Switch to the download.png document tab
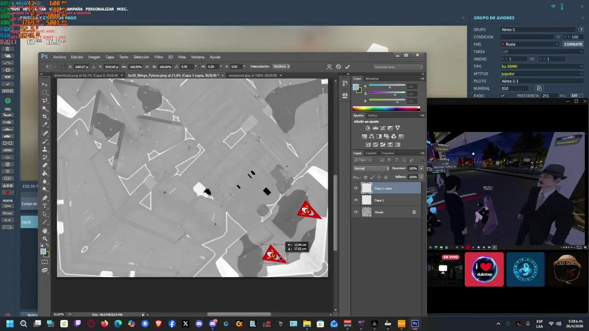 pyautogui.click(x=86, y=75)
